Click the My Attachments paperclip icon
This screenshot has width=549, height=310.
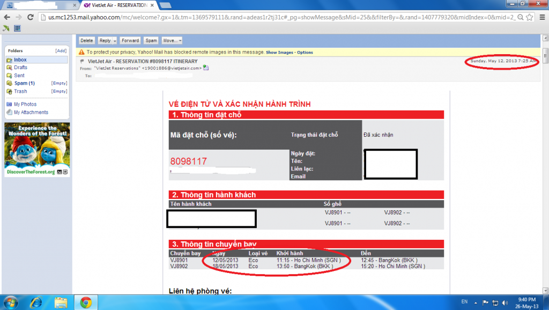tap(10, 113)
